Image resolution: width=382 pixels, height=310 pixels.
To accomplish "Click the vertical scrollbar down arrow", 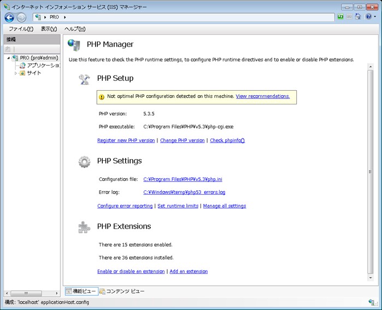I will coord(371,278).
